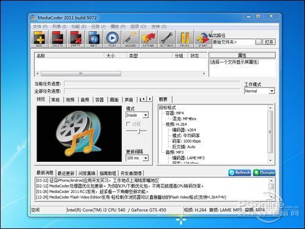Click the file list horizontal scrollbar thumb

pos(81,73)
